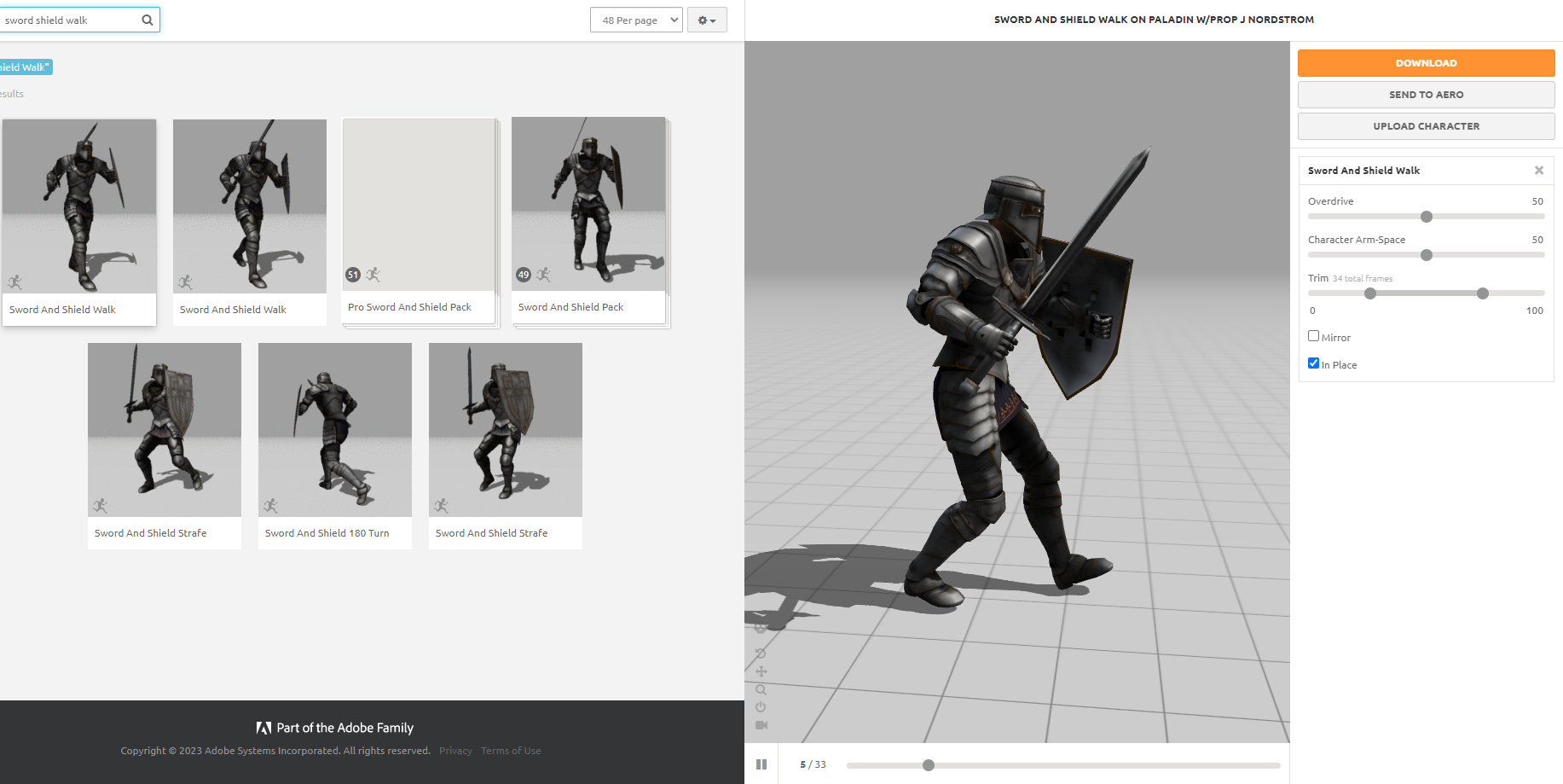This screenshot has width=1563, height=784.
Task: Click the running-figure icon on the first Sword And Shield Walk thumbnail
Action: pyautogui.click(x=15, y=282)
